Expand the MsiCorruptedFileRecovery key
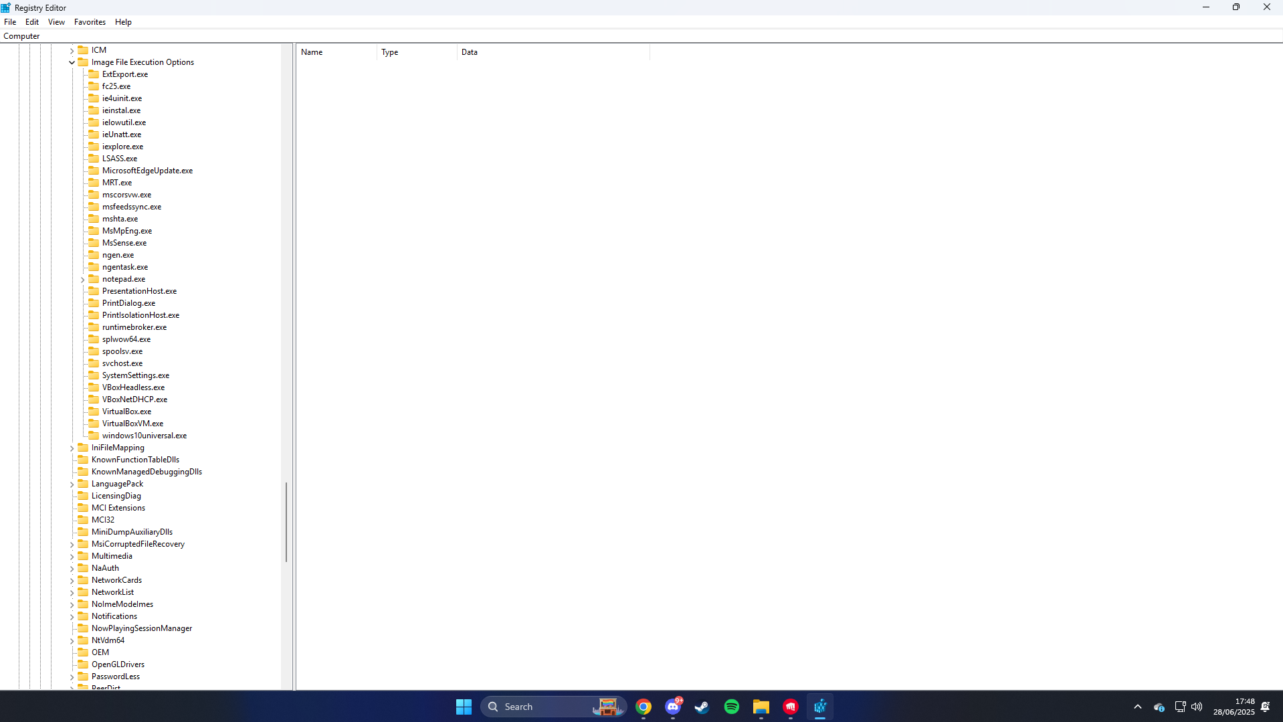 [x=72, y=544]
